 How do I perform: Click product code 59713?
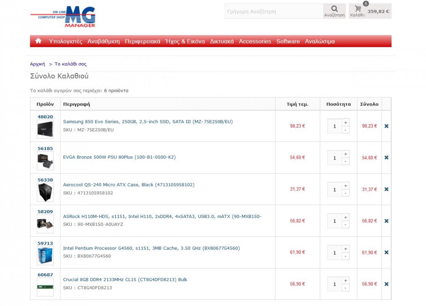click(45, 243)
